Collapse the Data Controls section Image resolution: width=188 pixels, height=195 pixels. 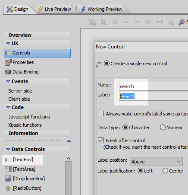tap(8, 149)
